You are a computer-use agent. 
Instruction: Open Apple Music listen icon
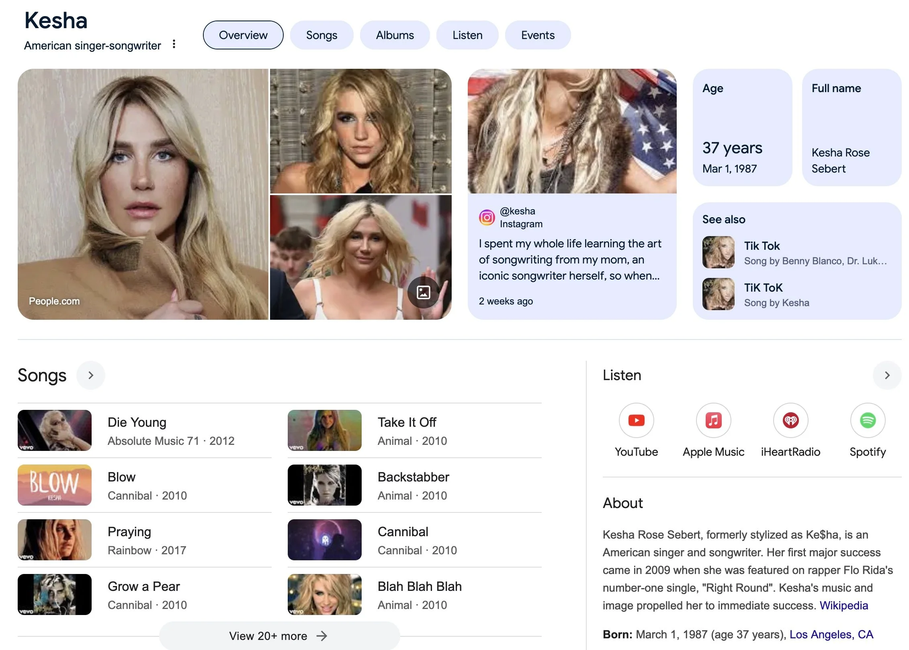click(713, 420)
